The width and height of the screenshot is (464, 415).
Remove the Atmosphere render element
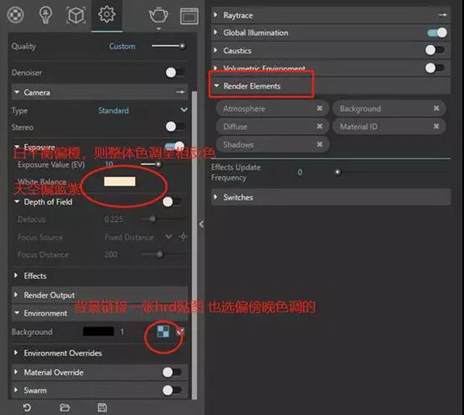(319, 109)
